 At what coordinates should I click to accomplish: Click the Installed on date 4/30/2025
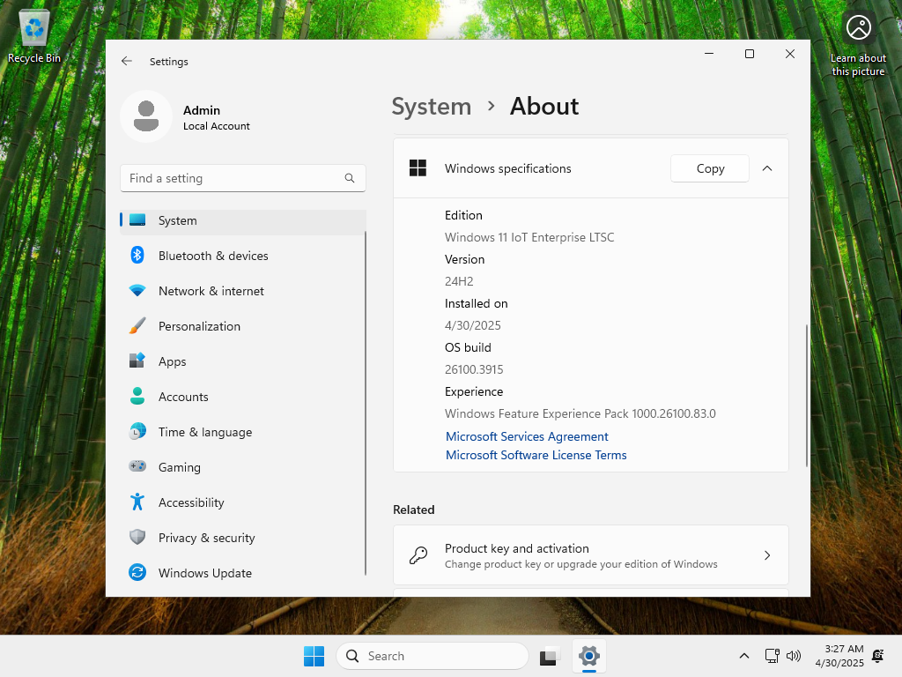click(473, 325)
